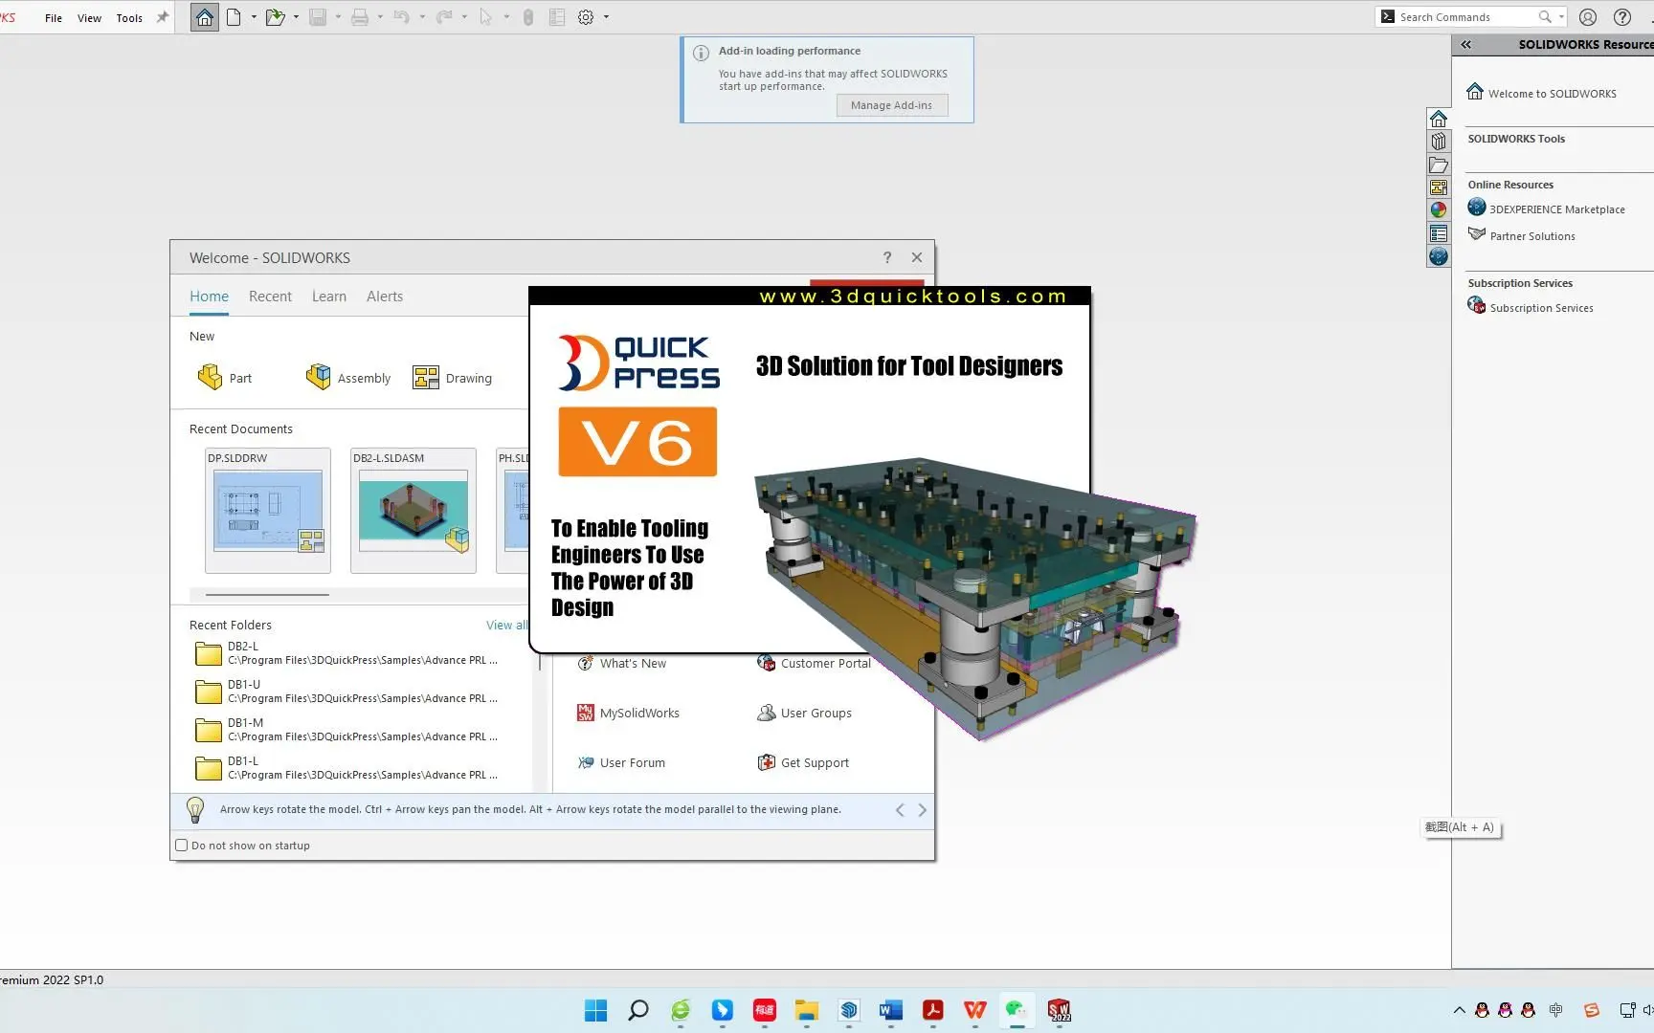This screenshot has width=1654, height=1033.
Task: Collapse the SOLIDWORKS Resources task pane
Action: 1465,44
